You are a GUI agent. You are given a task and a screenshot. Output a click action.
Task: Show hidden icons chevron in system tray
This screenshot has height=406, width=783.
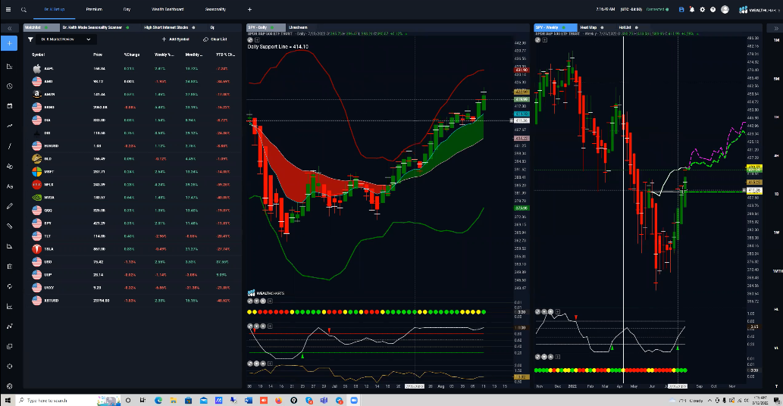click(x=709, y=401)
